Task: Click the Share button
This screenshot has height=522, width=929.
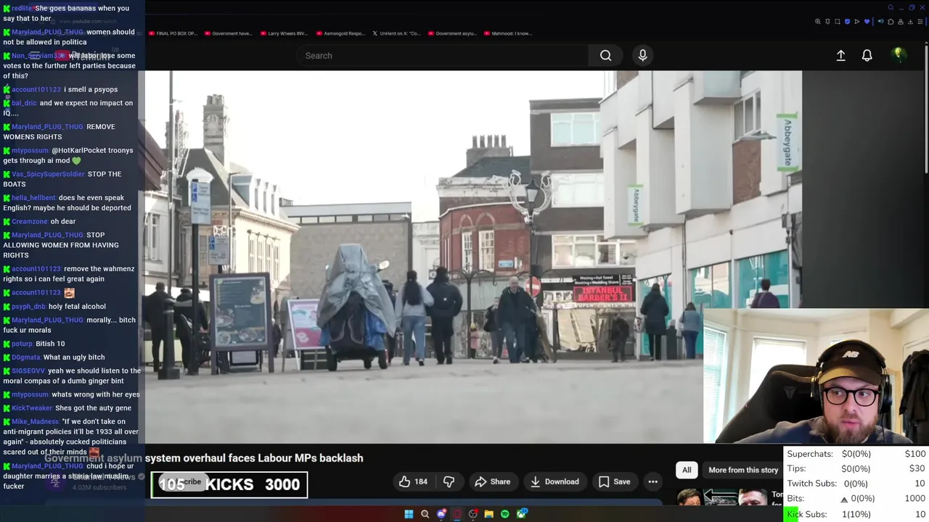Action: (x=492, y=481)
